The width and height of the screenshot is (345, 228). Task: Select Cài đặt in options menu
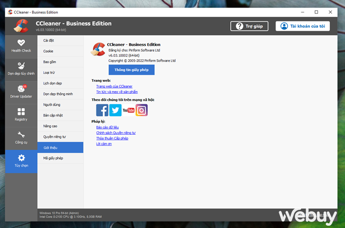point(49,40)
